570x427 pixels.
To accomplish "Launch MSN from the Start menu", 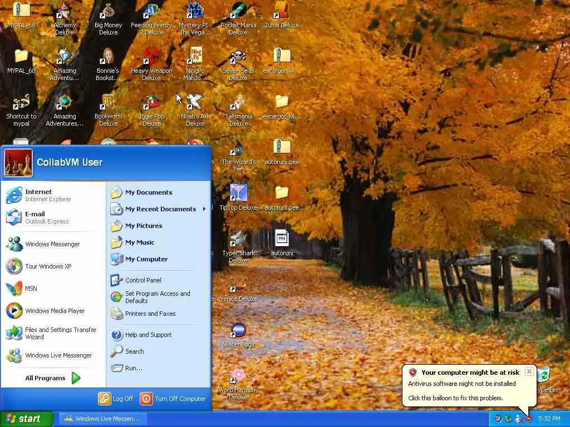I will (53, 289).
